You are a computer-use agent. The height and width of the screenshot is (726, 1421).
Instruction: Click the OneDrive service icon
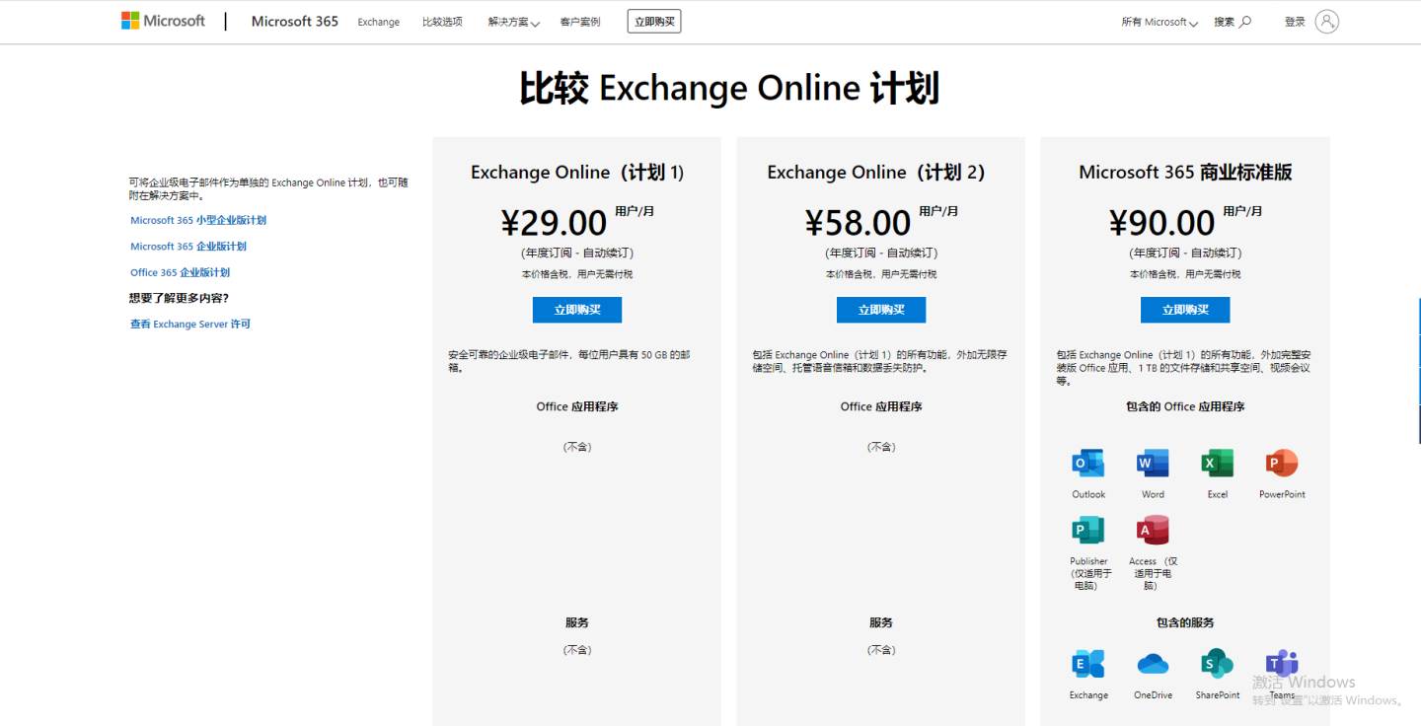[x=1153, y=664]
